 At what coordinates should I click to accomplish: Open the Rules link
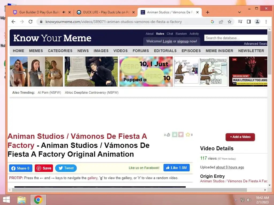[160, 34]
